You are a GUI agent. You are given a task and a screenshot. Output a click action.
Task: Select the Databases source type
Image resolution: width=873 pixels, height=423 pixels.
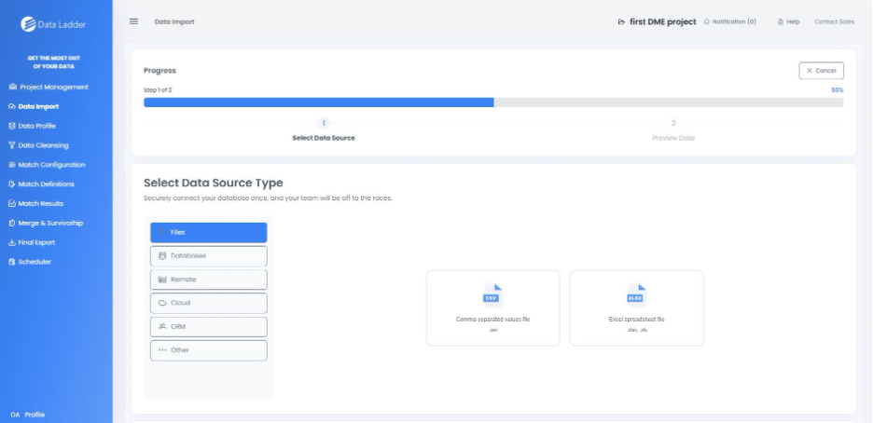click(x=209, y=256)
